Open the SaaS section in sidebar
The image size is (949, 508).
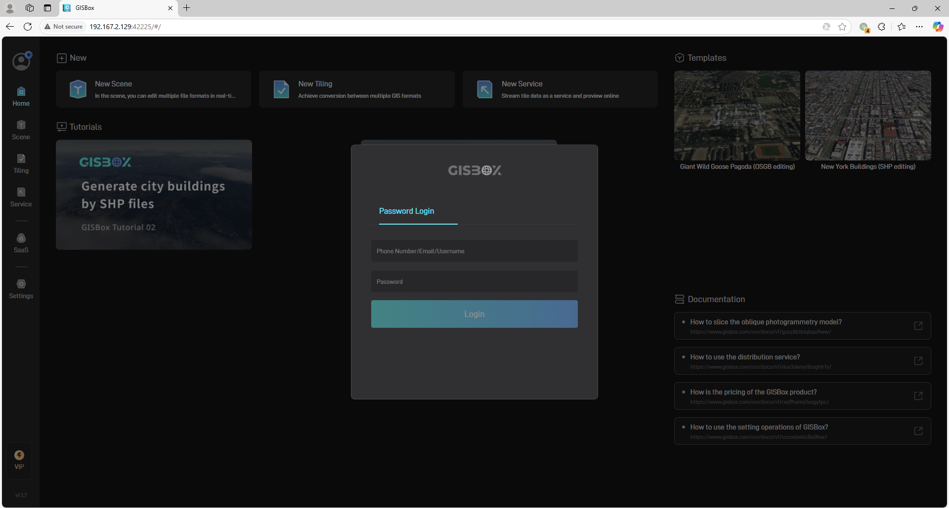(x=21, y=243)
